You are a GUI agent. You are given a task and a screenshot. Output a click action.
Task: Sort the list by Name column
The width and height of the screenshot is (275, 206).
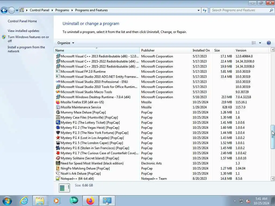point(97,50)
